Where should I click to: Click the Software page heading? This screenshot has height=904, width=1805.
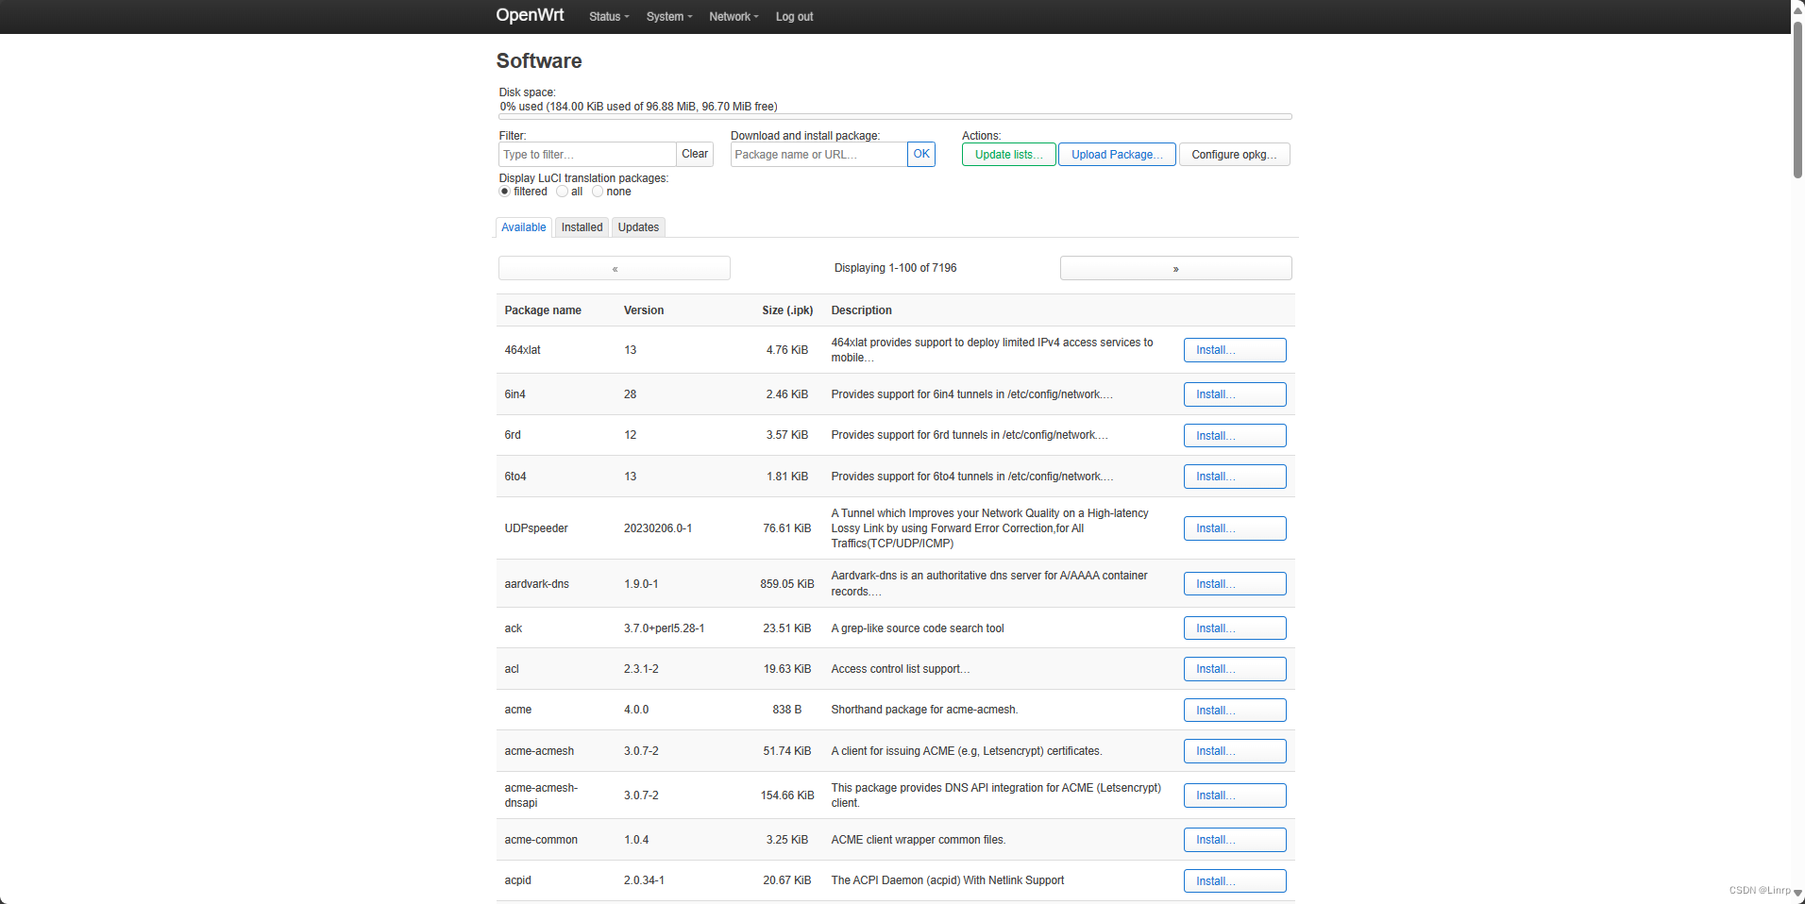click(539, 61)
